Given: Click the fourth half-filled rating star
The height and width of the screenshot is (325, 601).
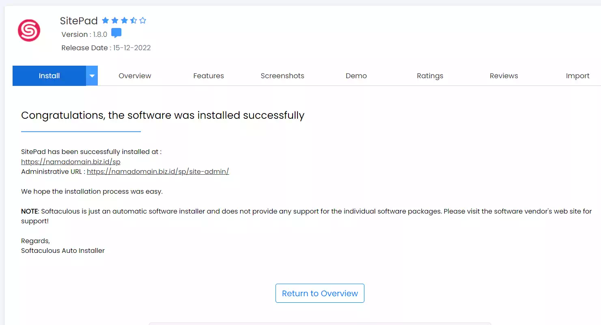Looking at the screenshot, I should tap(134, 20).
